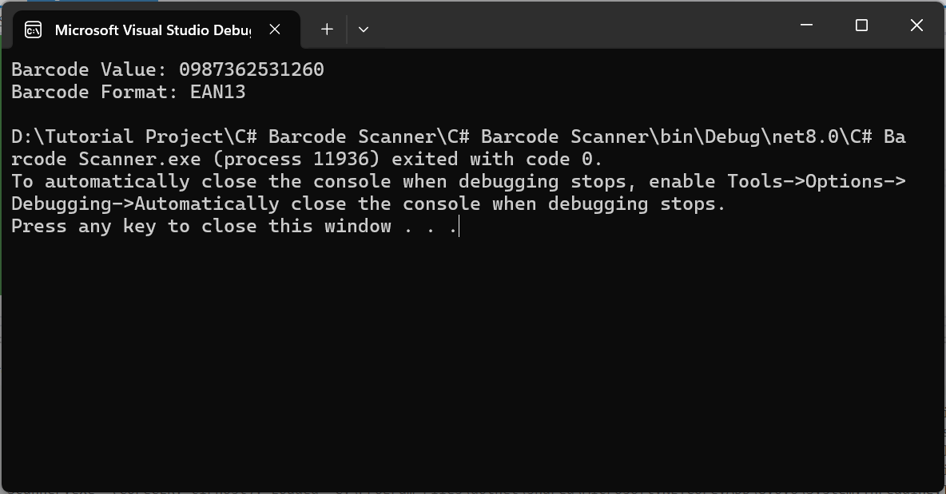Image resolution: width=946 pixels, height=494 pixels.
Task: Expand the new tab profile dropdown chevron
Action: point(364,29)
